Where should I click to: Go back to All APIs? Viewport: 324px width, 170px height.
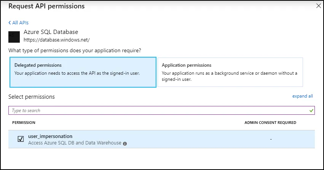point(18,23)
